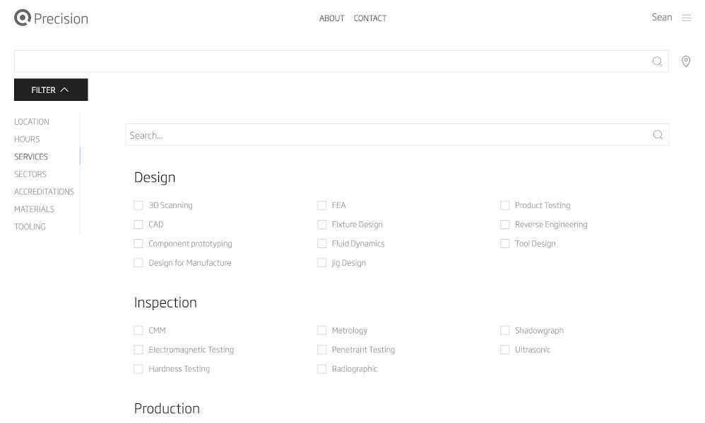This screenshot has width=705, height=423.
Task: Open the ACCREDITATIONS filter tab
Action: pyautogui.click(x=44, y=192)
